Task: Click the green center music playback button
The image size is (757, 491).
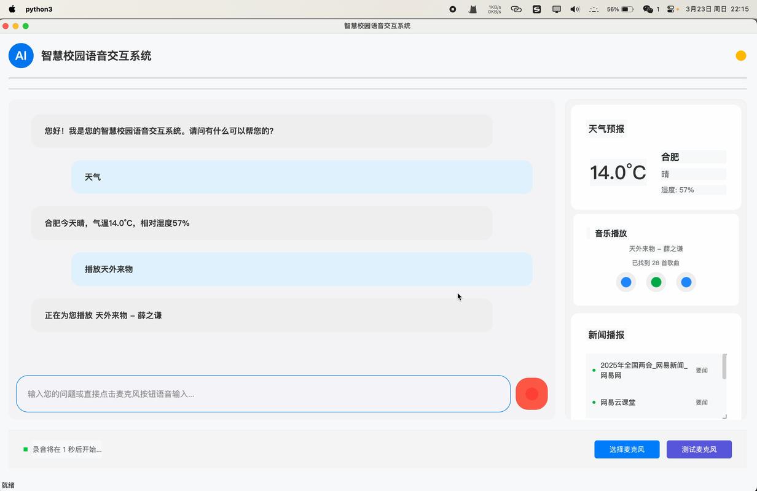Action: [656, 282]
